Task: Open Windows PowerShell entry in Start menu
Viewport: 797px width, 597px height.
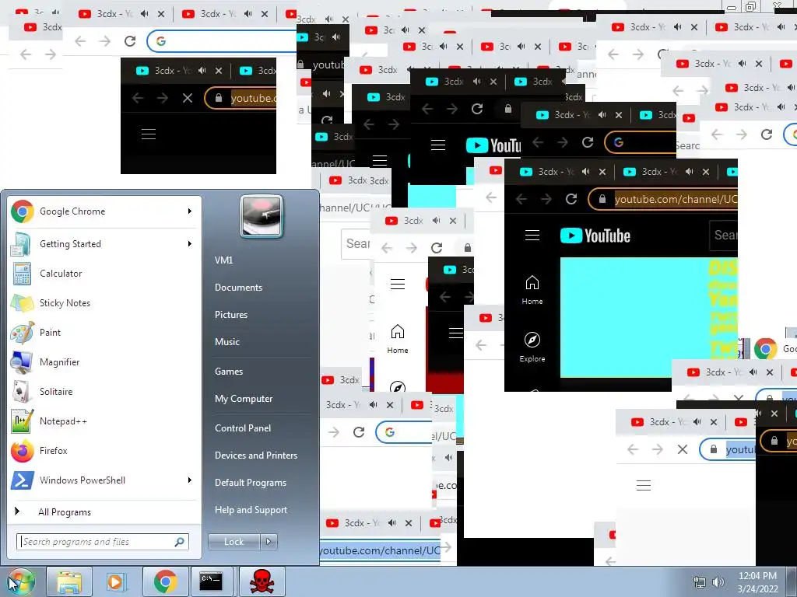Action: (x=104, y=480)
